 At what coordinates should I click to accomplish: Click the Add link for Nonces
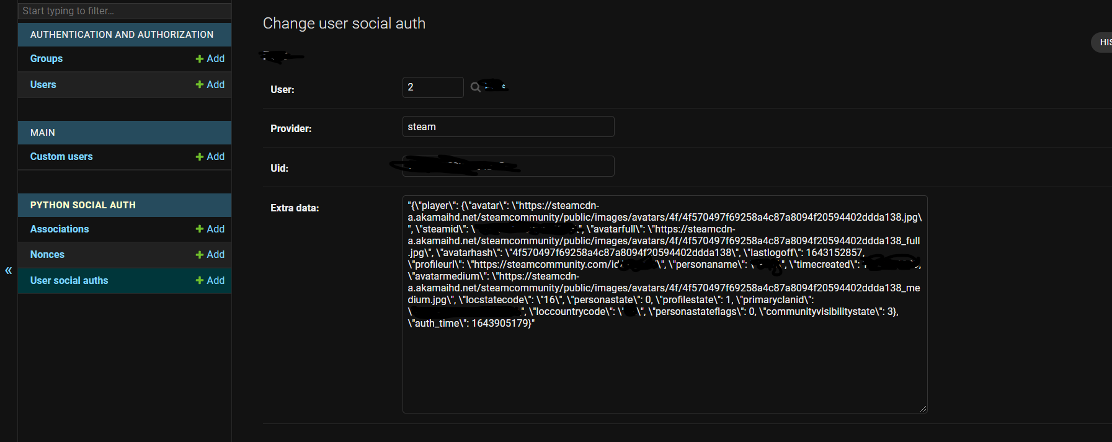[x=210, y=255]
